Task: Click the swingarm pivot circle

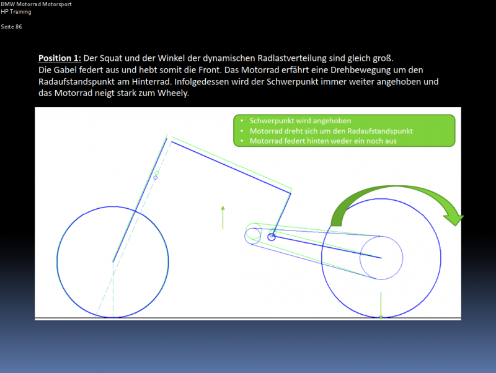Action: click(x=272, y=236)
